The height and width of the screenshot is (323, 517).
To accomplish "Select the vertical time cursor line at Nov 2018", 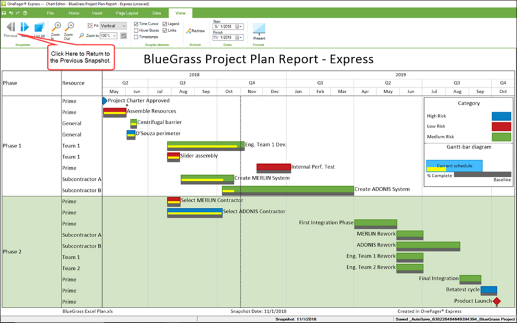I will pyautogui.click(x=240, y=202).
